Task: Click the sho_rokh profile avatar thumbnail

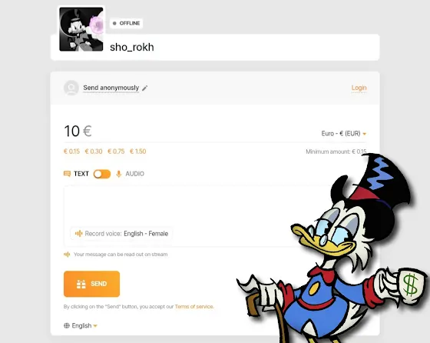Action: click(81, 29)
